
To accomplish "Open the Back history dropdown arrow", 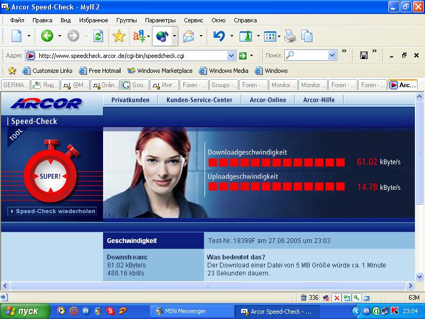I will coord(59,36).
